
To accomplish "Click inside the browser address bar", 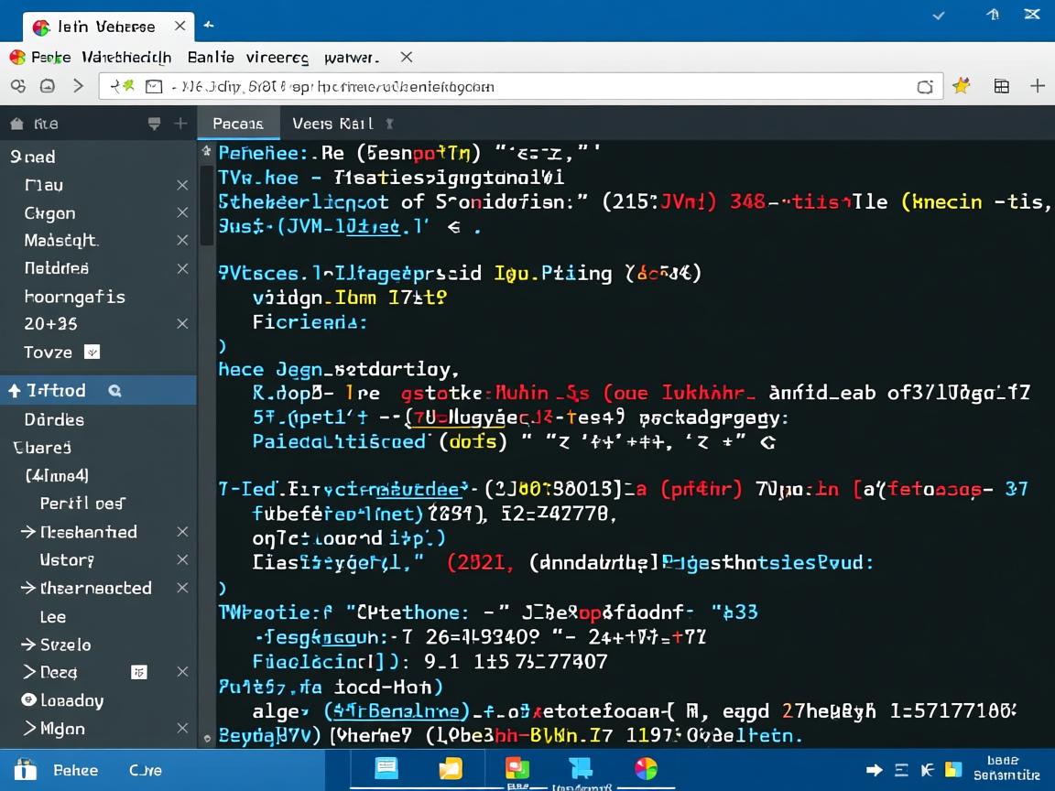I will tap(549, 85).
